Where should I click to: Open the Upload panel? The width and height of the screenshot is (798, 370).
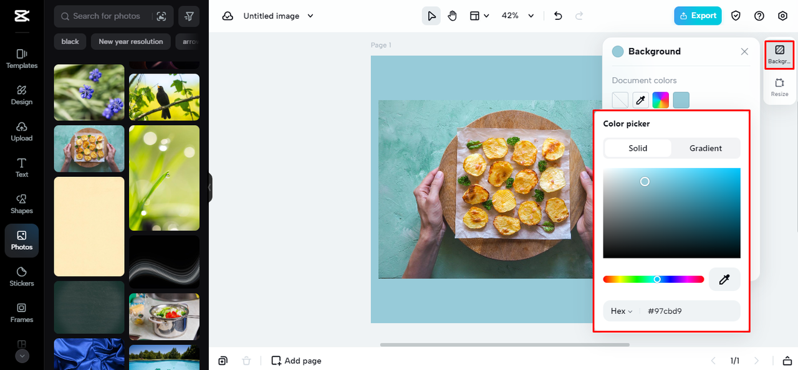tap(22, 131)
